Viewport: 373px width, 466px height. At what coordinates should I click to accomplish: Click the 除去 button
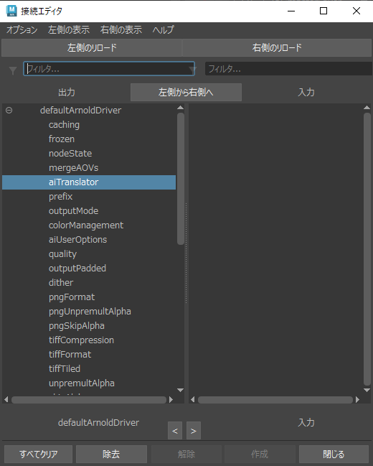coord(111,454)
